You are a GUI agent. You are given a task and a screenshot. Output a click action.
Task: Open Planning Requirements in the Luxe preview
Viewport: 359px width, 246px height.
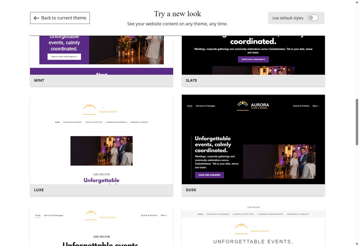[116, 122]
